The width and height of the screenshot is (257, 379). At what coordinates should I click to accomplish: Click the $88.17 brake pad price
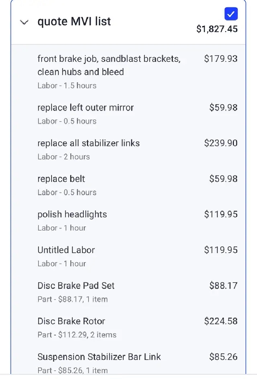[223, 286]
